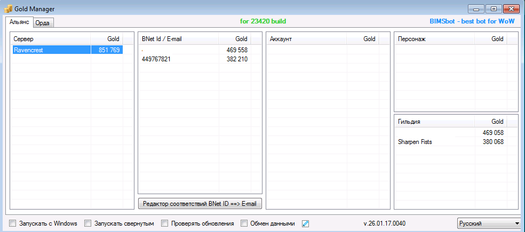Viewport: 525px width, 232px height.
Task: Click the Аккаунт column header
Action: coord(307,39)
